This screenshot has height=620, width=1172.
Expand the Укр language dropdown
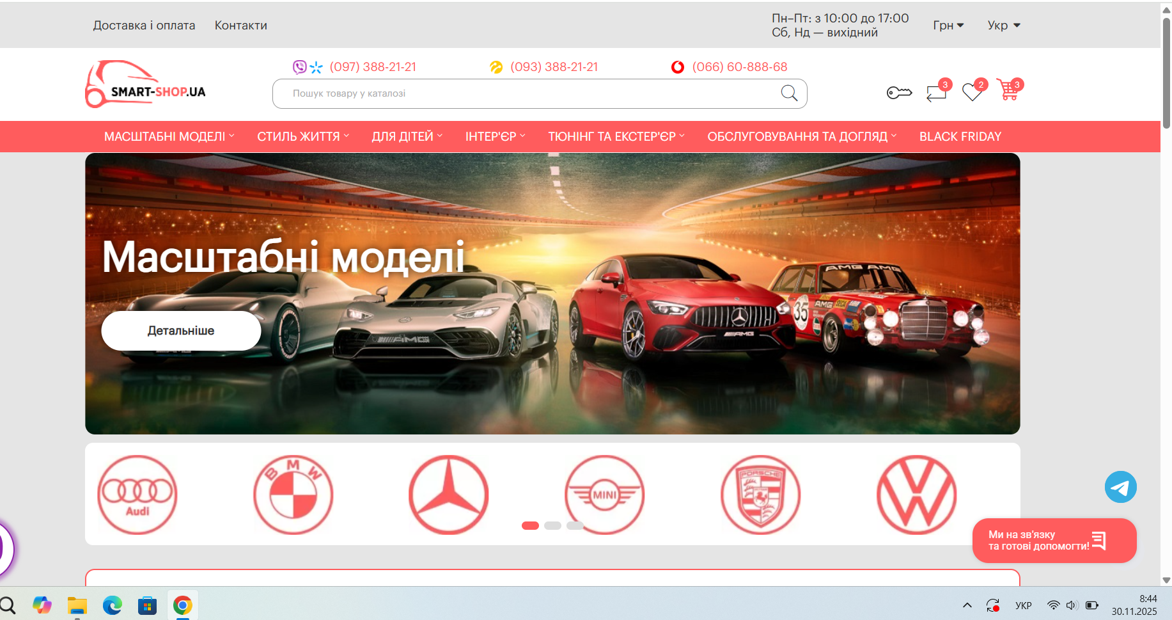[x=1003, y=26]
